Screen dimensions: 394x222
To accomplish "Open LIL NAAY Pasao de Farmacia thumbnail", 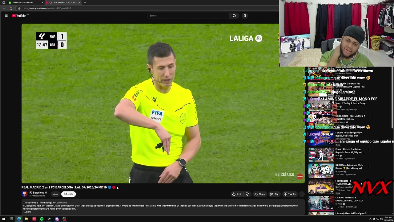I will tap(321, 203).
